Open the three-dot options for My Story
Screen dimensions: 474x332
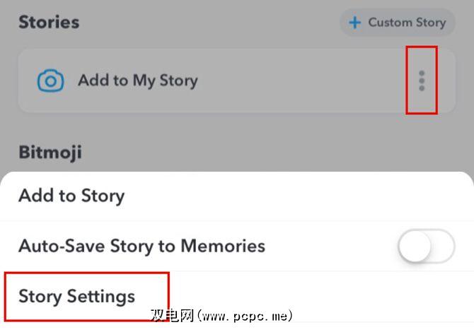pos(422,81)
